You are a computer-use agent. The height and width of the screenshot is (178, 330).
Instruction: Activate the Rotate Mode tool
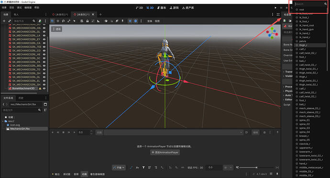(x=63, y=21)
